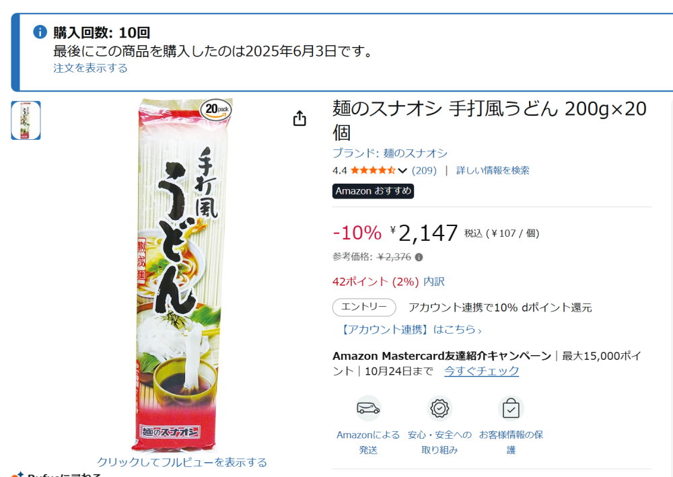This screenshot has width=673, height=477.
Task: Click the blue info icon in purchase banner
Action: click(40, 32)
